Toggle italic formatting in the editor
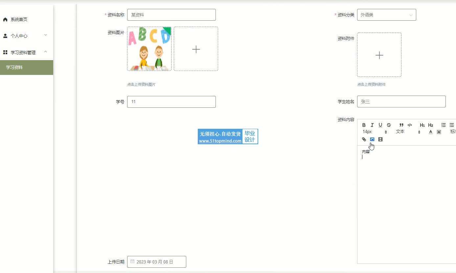This screenshot has height=273, width=456. [372, 125]
